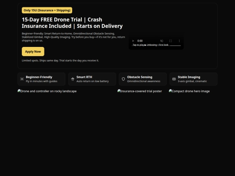The width and height of the screenshot is (235, 176).
Task: Click the Beginner-Friendly card icon
Action: [x=22, y=79]
